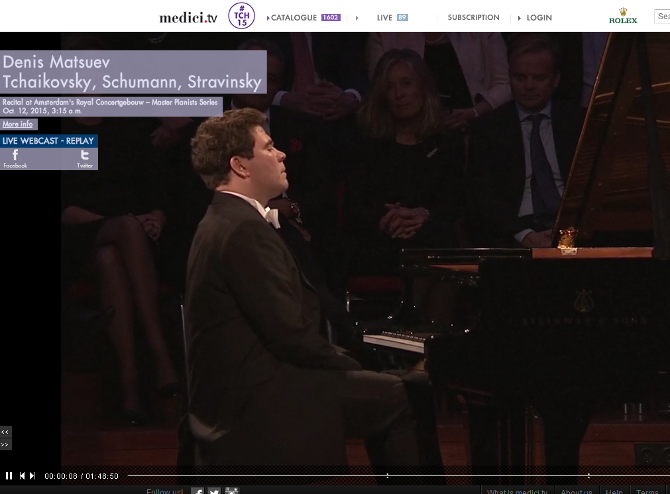The image size is (670, 494).
Task: Open footer Facebook follow icon
Action: coord(197,491)
